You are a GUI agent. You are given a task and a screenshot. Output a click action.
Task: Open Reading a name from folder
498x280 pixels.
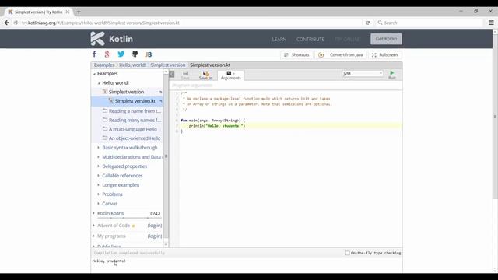tap(132, 111)
